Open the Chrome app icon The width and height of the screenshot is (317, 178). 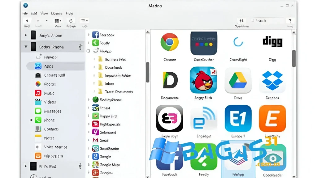(x=169, y=42)
